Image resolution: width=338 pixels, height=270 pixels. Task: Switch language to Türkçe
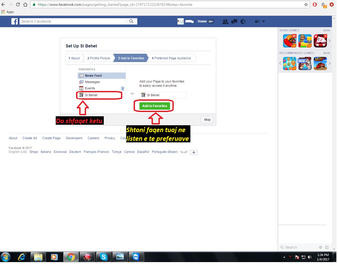pos(116,152)
